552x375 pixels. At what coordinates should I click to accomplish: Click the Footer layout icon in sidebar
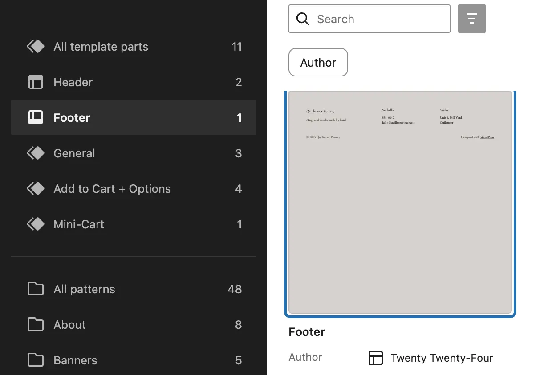point(36,118)
